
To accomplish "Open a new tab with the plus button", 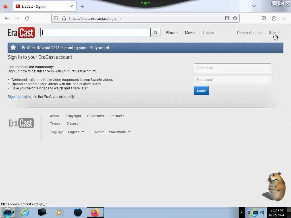I will [x=82, y=7].
